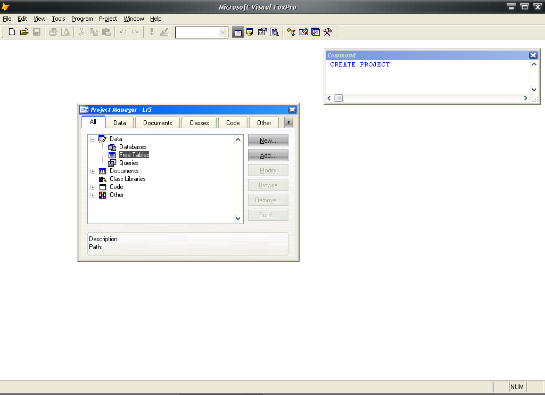Click the New... button
Image resolution: width=545 pixels, height=395 pixels.
(x=268, y=141)
